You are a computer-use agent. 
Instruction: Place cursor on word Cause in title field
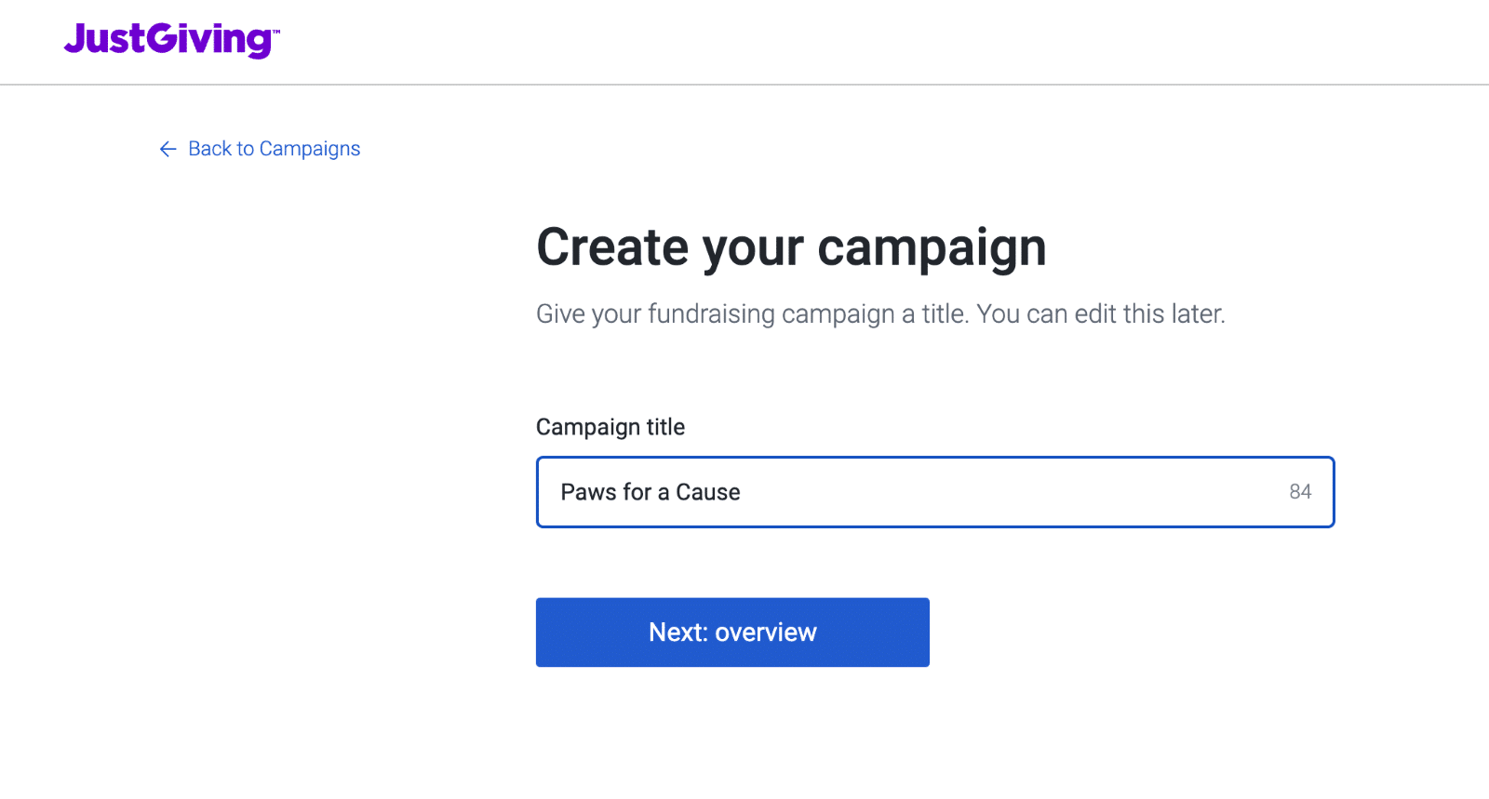click(x=708, y=492)
